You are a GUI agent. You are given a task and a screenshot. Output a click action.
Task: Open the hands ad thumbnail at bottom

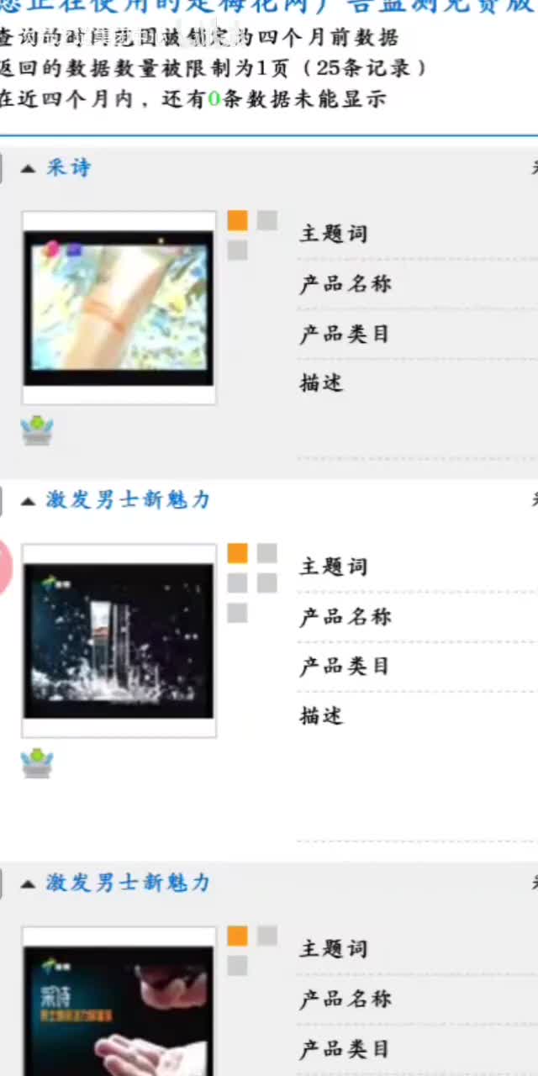point(119,1002)
